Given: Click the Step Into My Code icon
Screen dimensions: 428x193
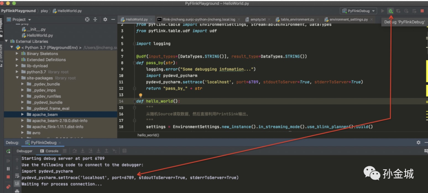Looking at the screenshot, I should (x=91, y=151).
